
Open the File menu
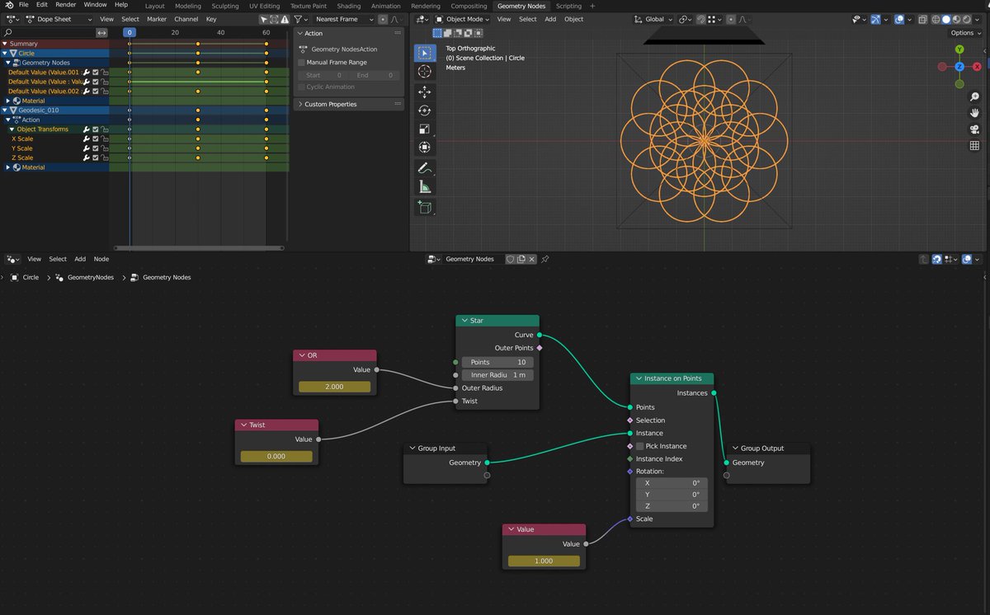coord(24,5)
